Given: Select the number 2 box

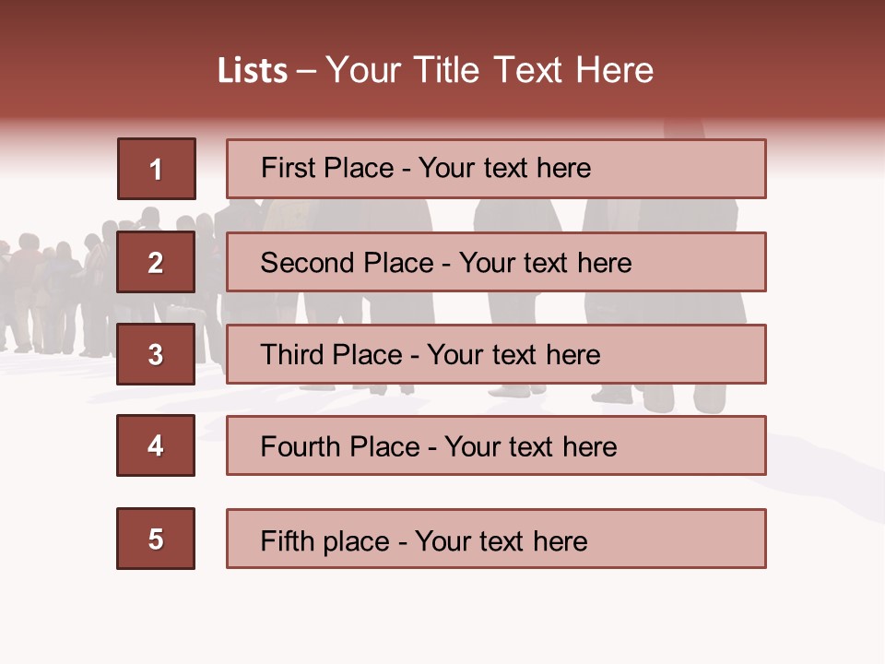Looking at the screenshot, I should click(156, 263).
